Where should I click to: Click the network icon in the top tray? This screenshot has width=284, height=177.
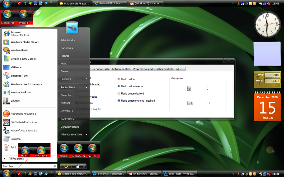point(265,4)
